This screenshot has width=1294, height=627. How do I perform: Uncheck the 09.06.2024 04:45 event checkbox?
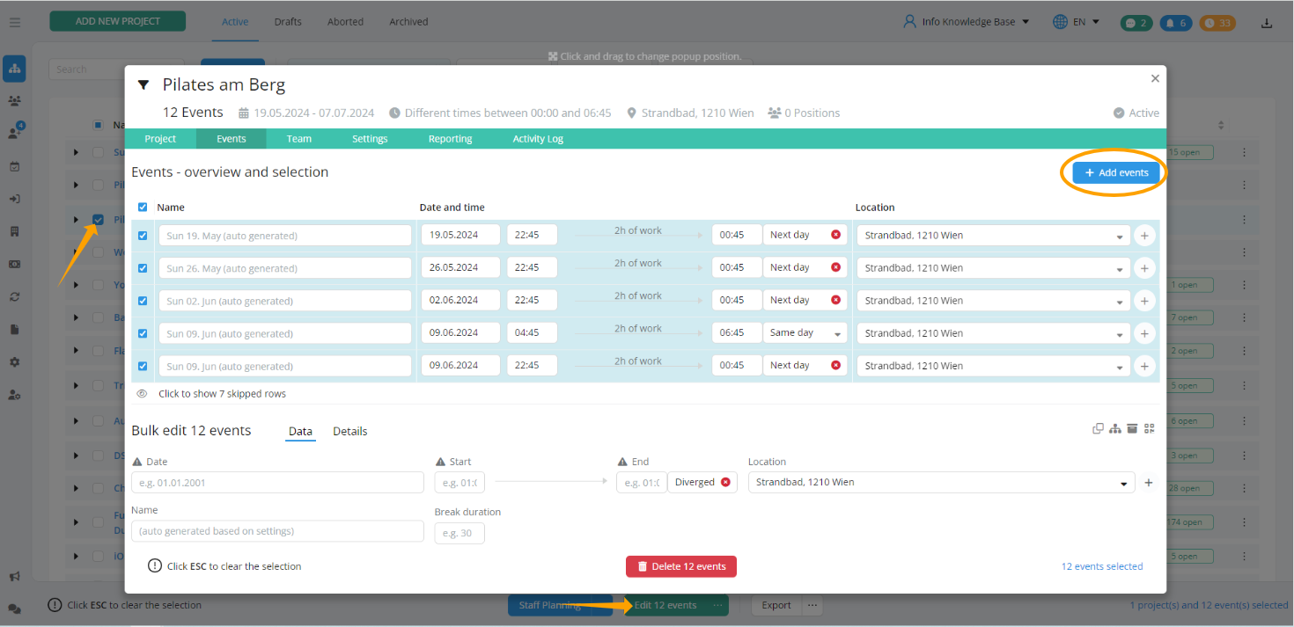coord(143,333)
